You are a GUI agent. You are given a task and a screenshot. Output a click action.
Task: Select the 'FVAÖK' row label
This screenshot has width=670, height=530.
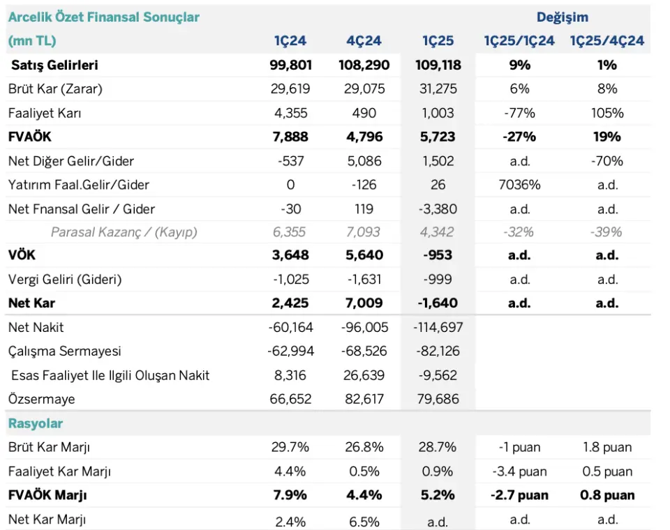tap(30, 137)
